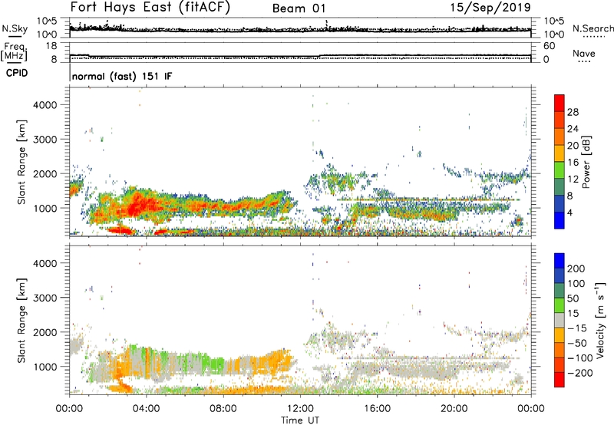Click the positive "100" Velocity scale value
The height and width of the screenshot is (425, 614).
pos(576,284)
